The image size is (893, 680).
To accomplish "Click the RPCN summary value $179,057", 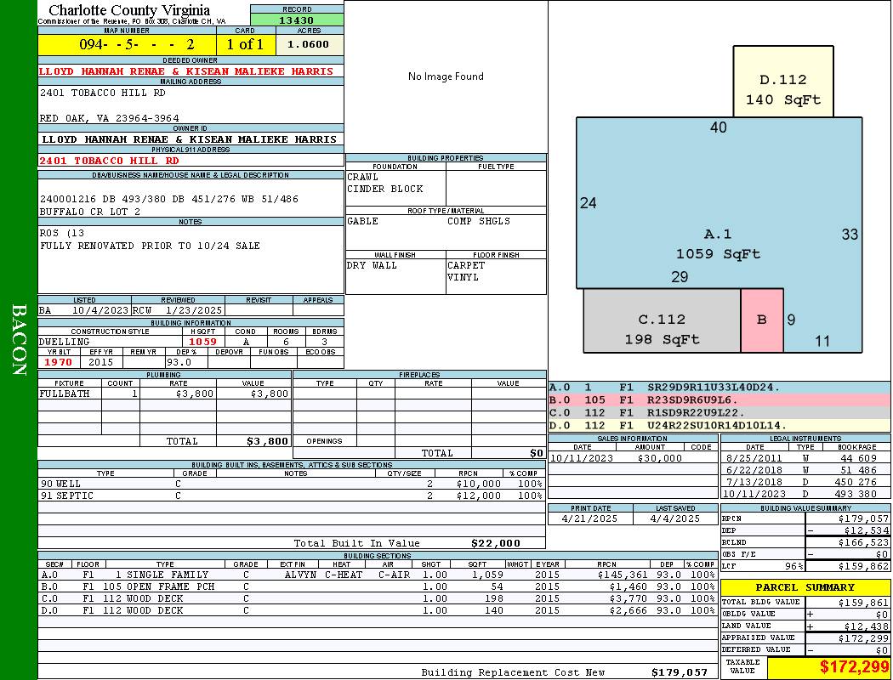I will pos(863,519).
